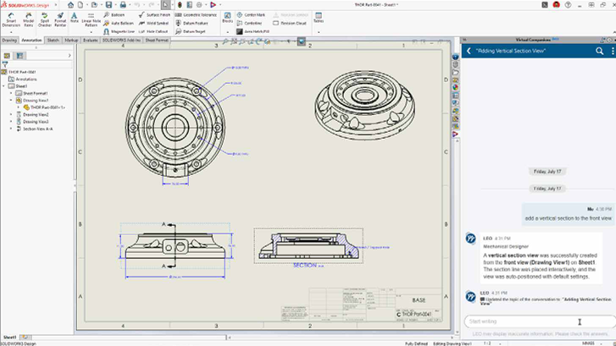This screenshot has width=616, height=346.
Task: Switch to FeatureManager tree tab icon
Action: click(x=7, y=56)
